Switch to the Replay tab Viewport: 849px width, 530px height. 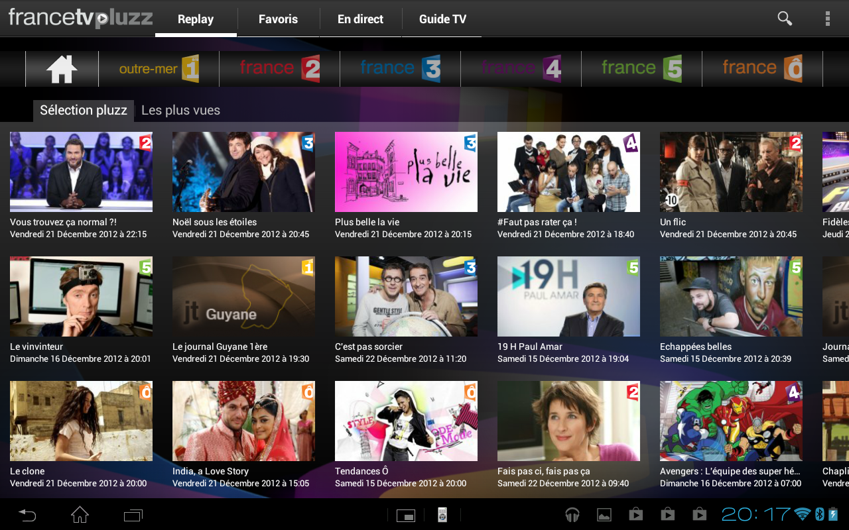pos(196,19)
